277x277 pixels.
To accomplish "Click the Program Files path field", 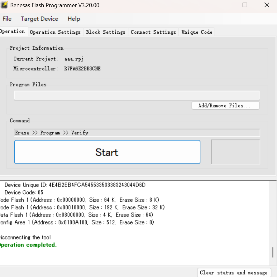I will (x=137, y=95).
